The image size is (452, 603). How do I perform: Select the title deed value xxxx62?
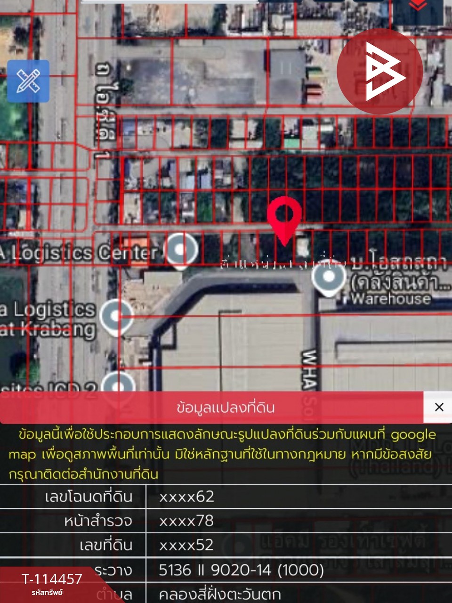click(186, 497)
